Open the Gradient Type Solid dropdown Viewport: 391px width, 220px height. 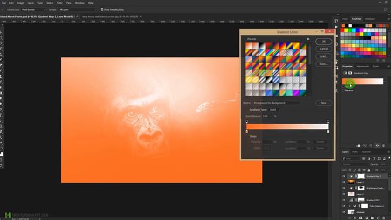(275, 110)
